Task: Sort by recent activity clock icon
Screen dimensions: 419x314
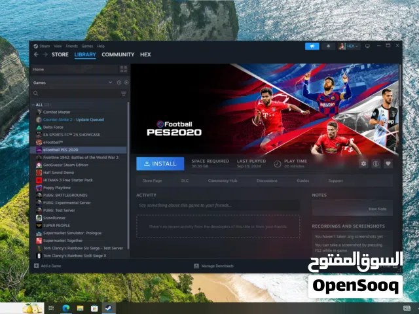Action: [x=119, y=83]
